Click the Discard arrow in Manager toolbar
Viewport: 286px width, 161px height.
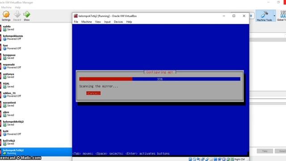point(17,16)
